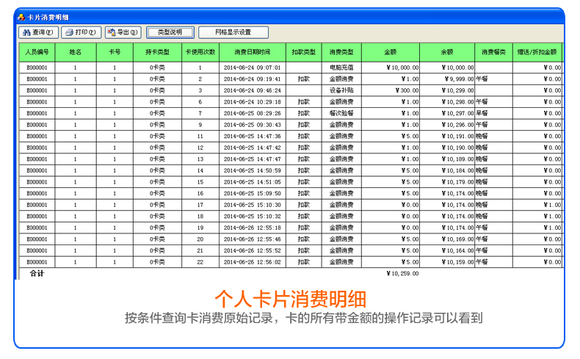Screen dimensions: 580x359
Task: Click the 赠送/折扣金额 column header
Action: [x=537, y=52]
